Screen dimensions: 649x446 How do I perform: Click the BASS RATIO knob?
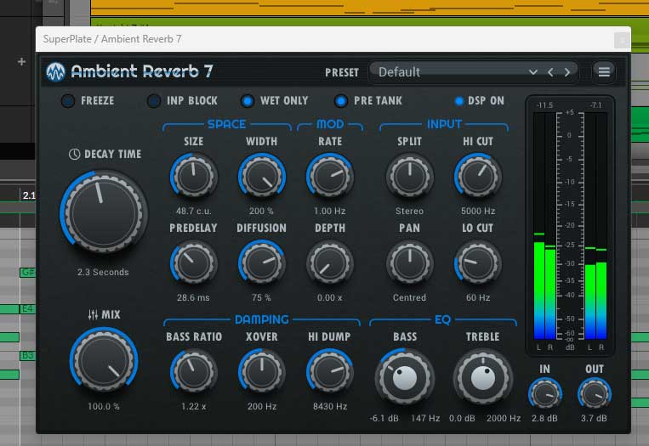point(193,371)
